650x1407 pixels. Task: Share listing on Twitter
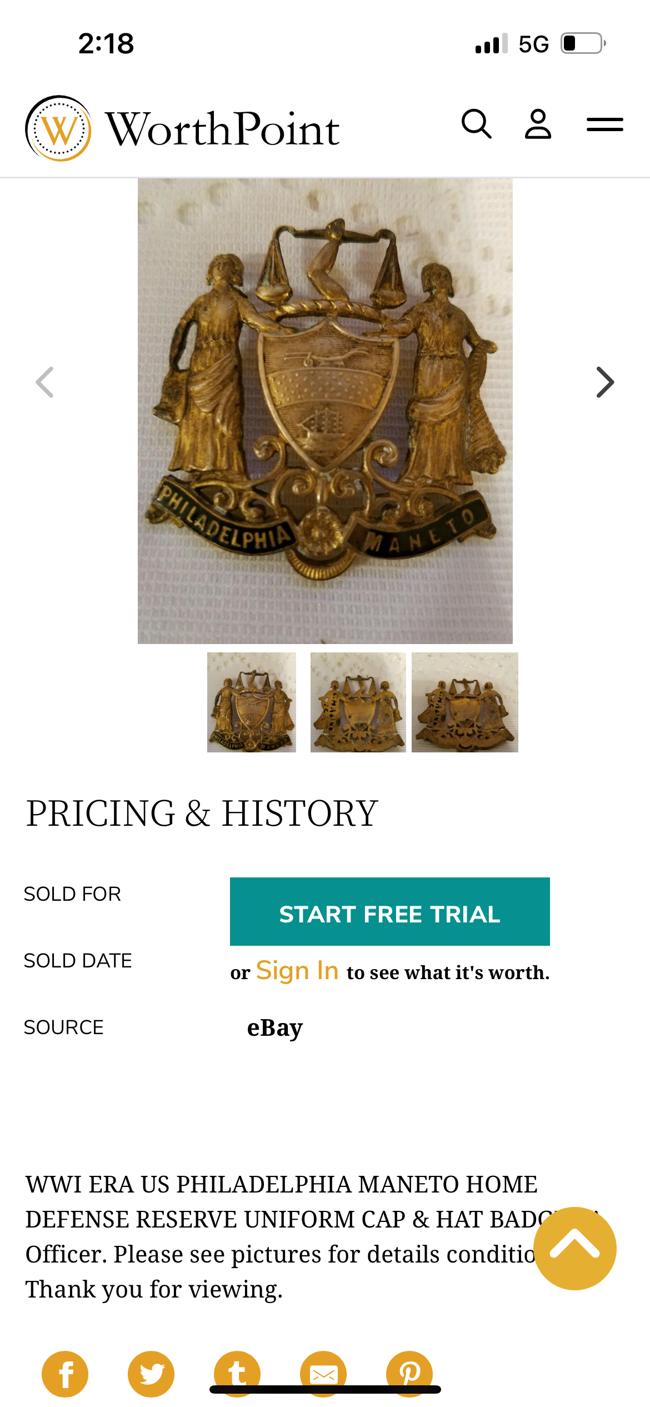point(151,1374)
